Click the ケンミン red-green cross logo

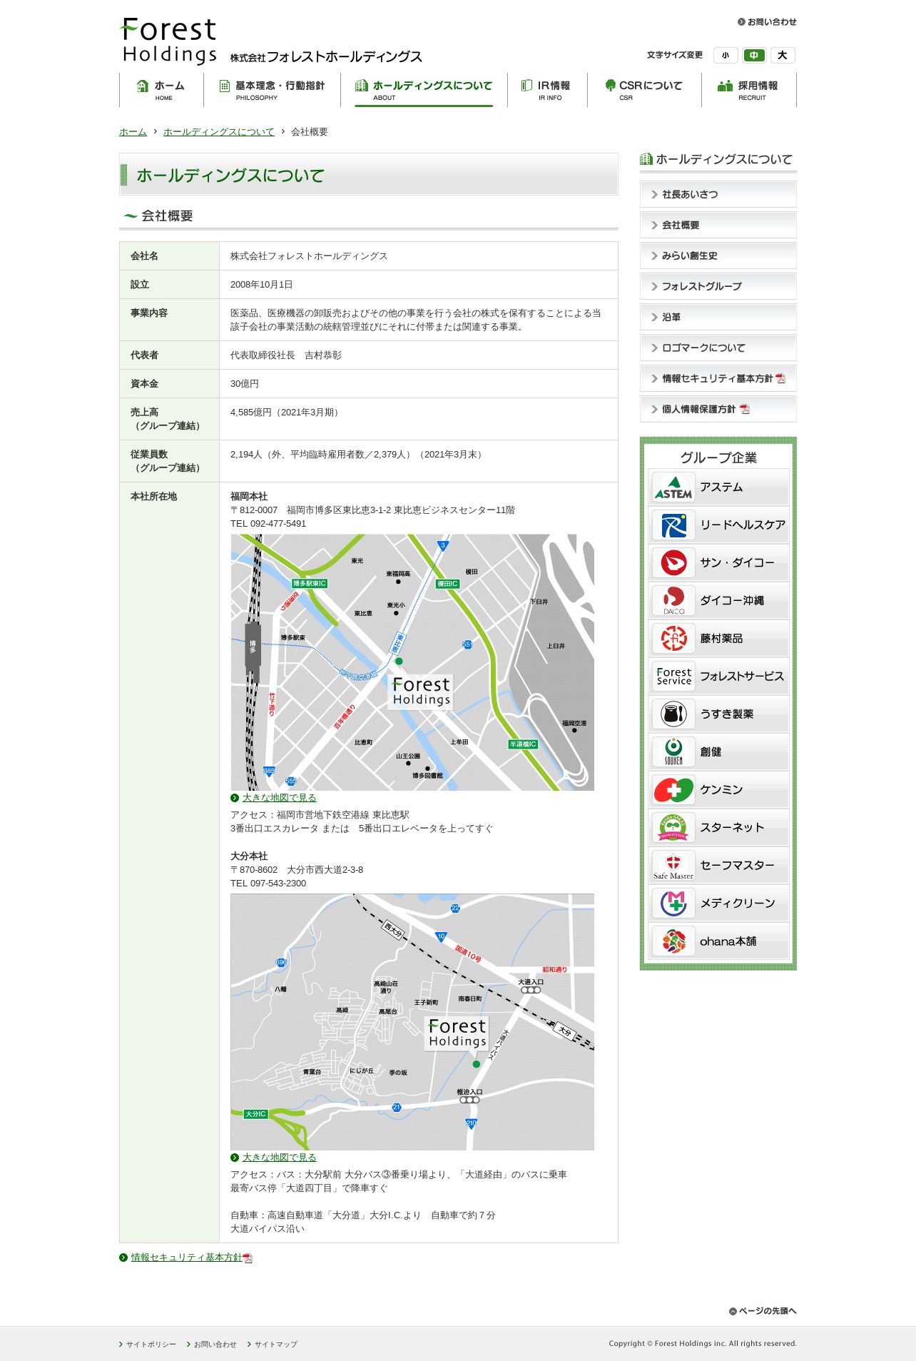pyautogui.click(x=673, y=790)
